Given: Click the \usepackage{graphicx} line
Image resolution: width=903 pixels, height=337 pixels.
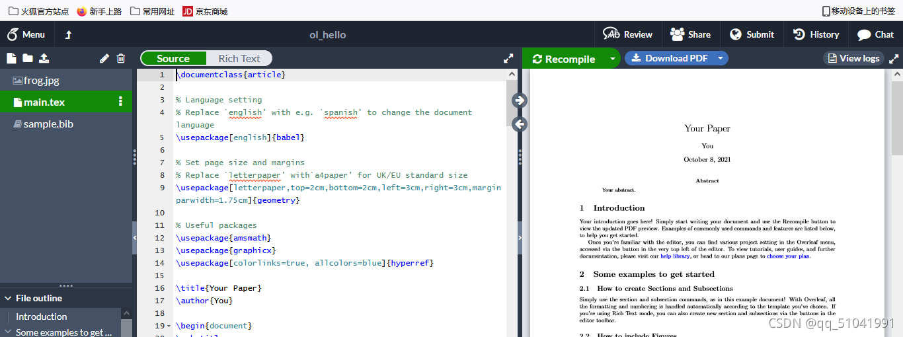Looking at the screenshot, I should coord(226,250).
